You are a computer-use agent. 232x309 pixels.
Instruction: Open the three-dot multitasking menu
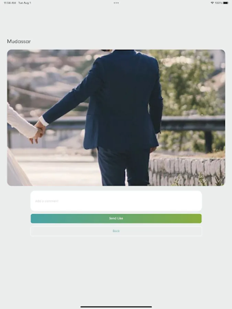coord(116,3)
